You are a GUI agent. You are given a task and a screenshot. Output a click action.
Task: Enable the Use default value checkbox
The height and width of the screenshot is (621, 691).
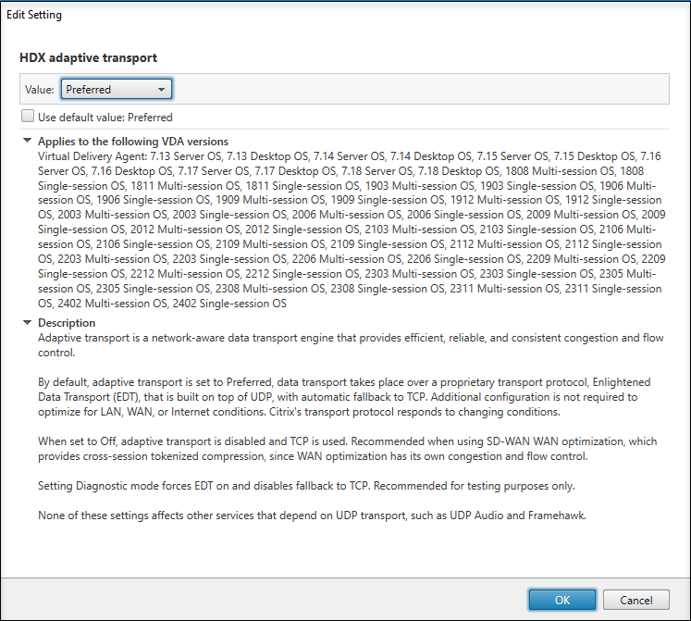point(28,118)
